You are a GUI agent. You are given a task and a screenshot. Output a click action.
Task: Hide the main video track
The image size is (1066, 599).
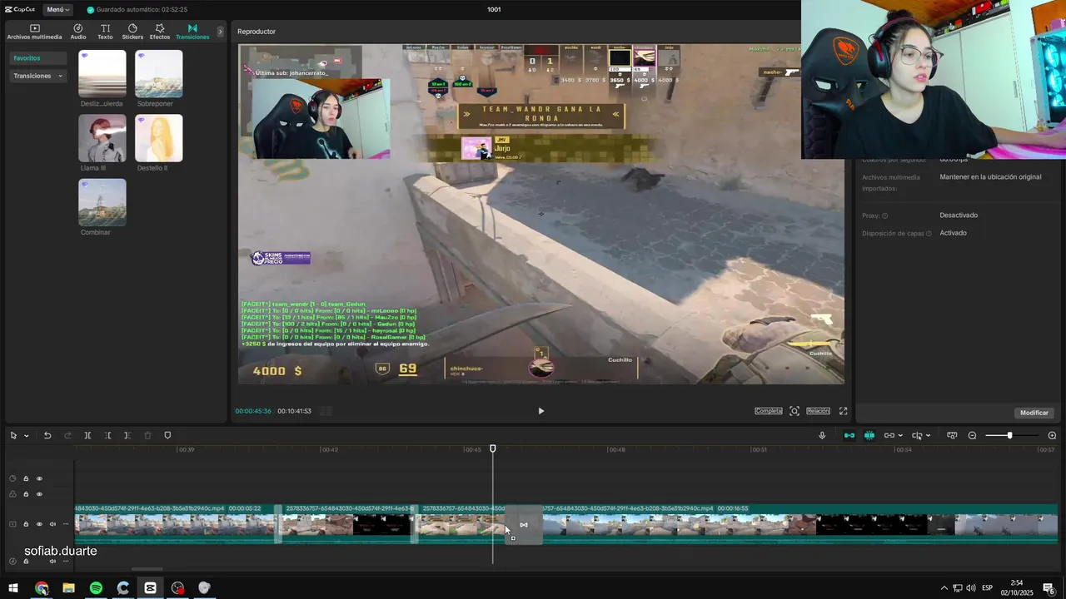coord(39,524)
